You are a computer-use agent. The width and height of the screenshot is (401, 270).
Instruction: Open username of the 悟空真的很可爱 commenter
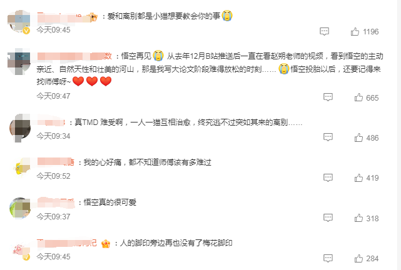point(56,202)
